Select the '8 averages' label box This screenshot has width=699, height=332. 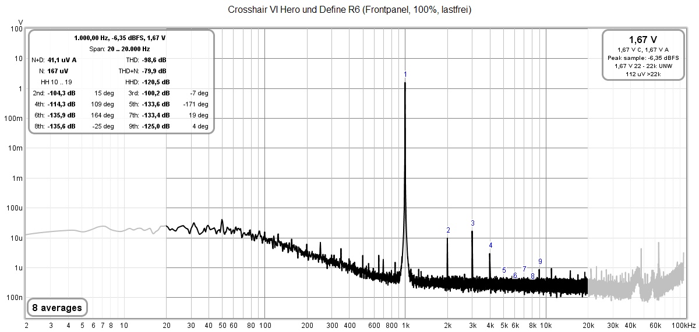click(x=57, y=307)
